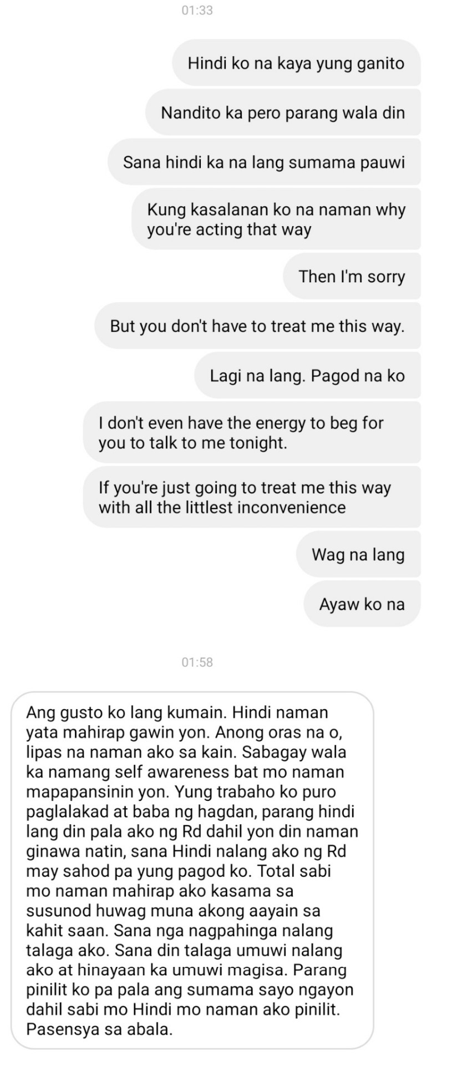This screenshot has height=1067, width=452.
Task: Tap the 01:58 timestamp label
Action: pyautogui.click(x=197, y=662)
